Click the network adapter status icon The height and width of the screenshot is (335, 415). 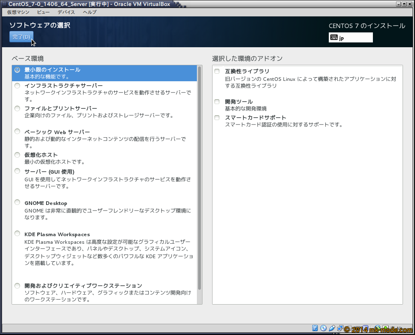(340, 328)
